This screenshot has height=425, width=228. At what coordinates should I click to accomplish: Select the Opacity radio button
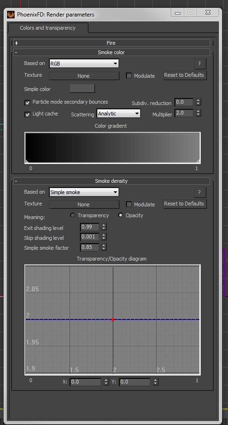tap(121, 215)
